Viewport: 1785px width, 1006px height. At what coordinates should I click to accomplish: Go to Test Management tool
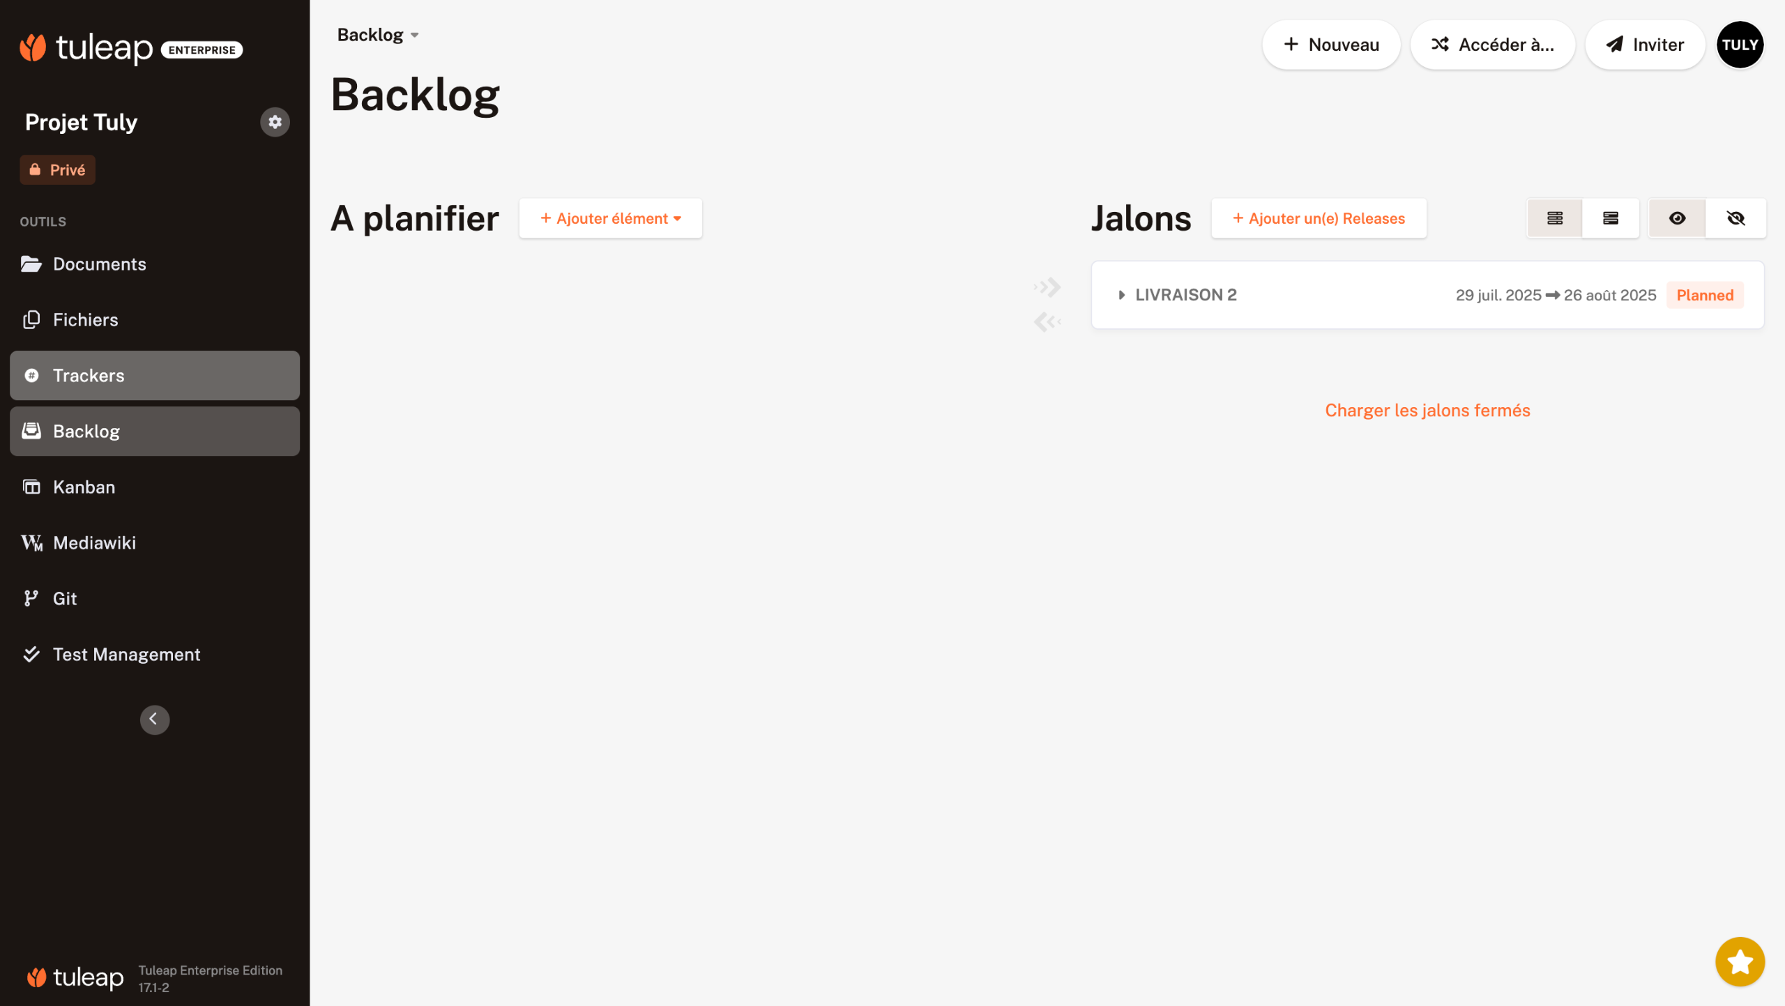126,654
